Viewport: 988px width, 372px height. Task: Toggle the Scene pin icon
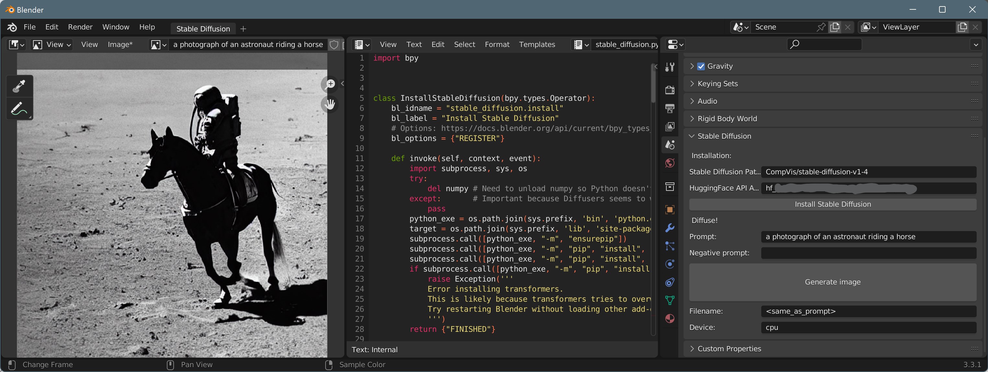[821, 27]
